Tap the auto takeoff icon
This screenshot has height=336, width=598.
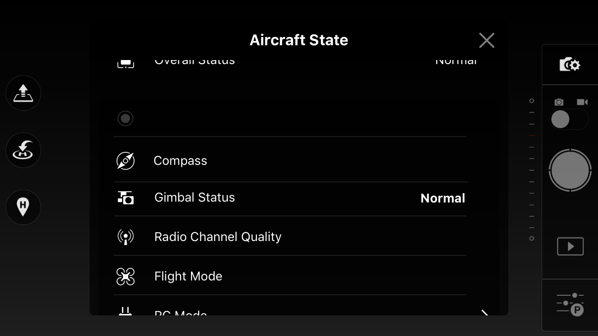click(23, 93)
